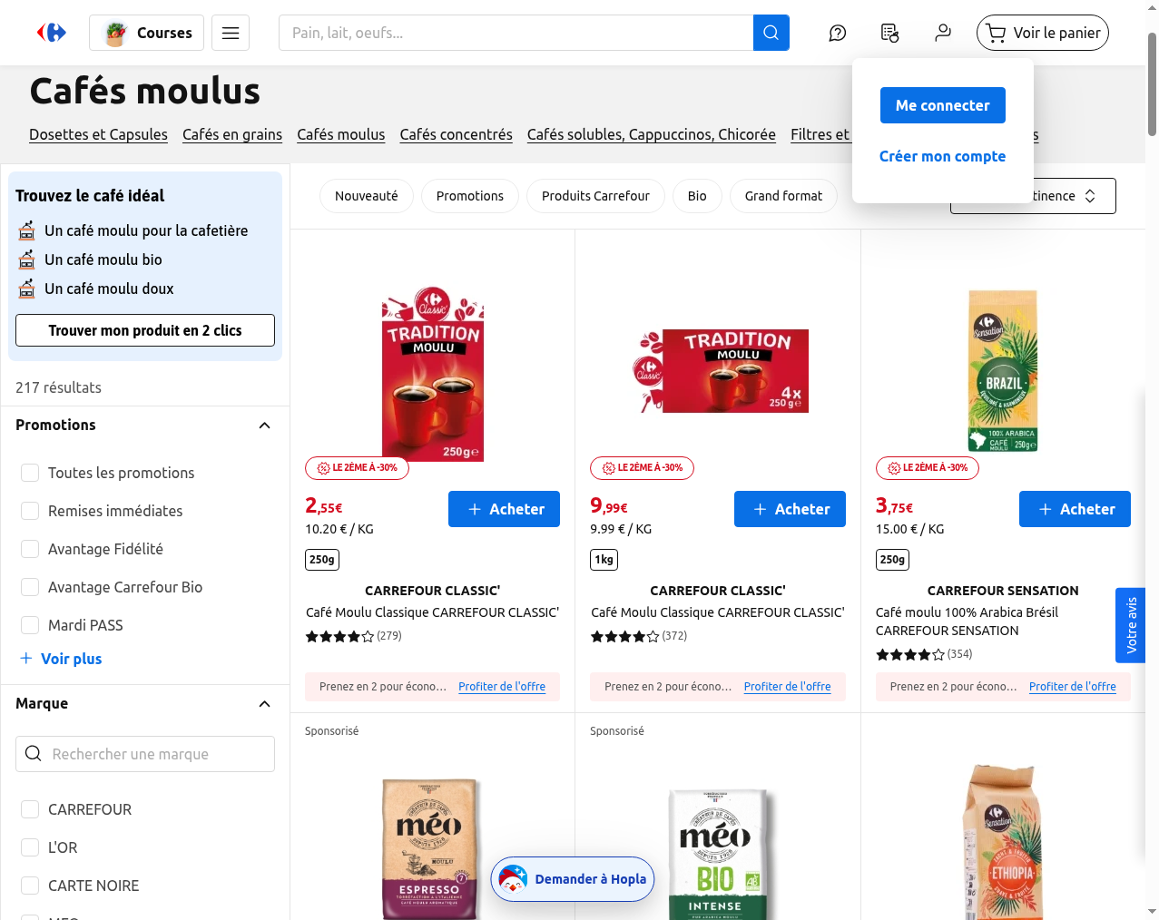Select the Bio filter chip

[697, 196]
